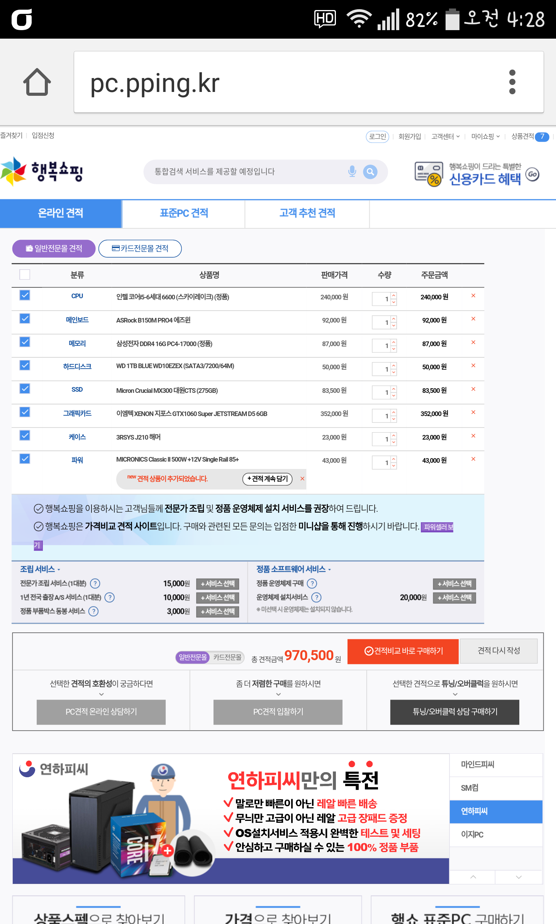This screenshot has height=924, width=556.
Task: Click the 카드전문몰 견적 button
Action: pyautogui.click(x=140, y=248)
